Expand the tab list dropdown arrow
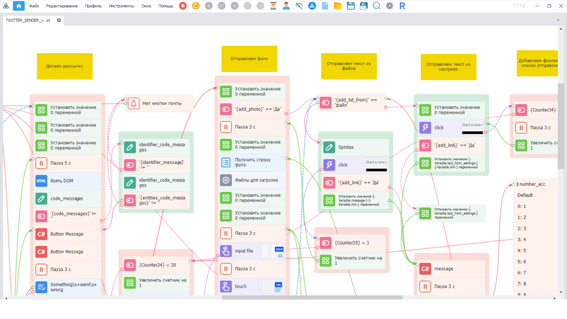 (x=558, y=20)
